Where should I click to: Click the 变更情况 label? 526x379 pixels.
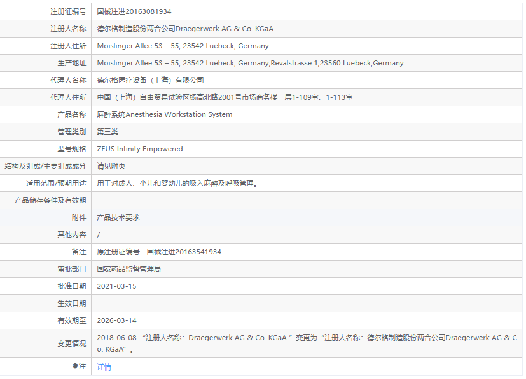pos(72,343)
